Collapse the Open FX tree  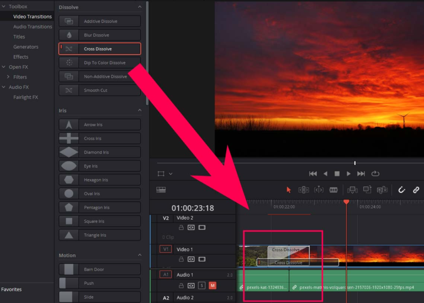pyautogui.click(x=3, y=67)
